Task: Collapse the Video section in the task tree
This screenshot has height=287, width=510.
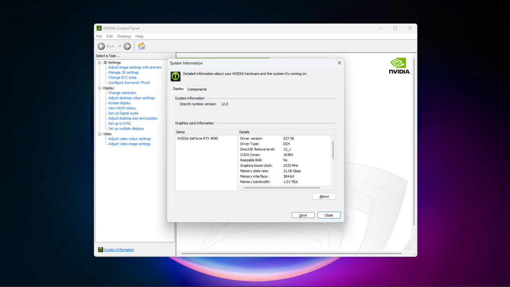Action: pos(100,133)
